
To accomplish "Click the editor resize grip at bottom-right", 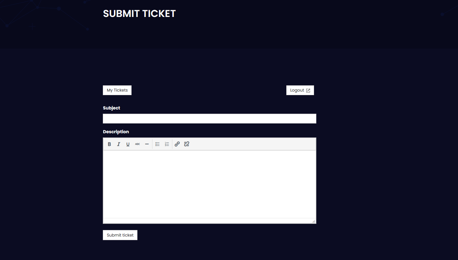I will (x=314, y=221).
